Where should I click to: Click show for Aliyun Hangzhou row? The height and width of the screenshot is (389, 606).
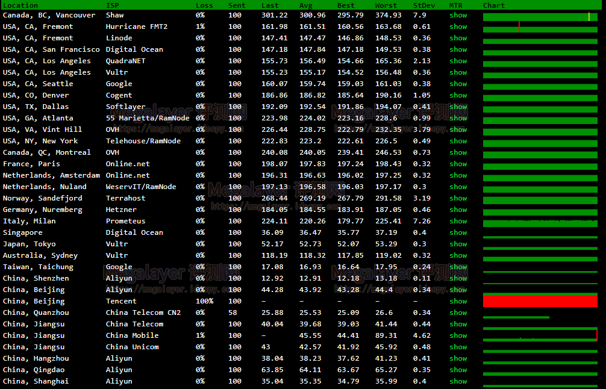coord(458,358)
